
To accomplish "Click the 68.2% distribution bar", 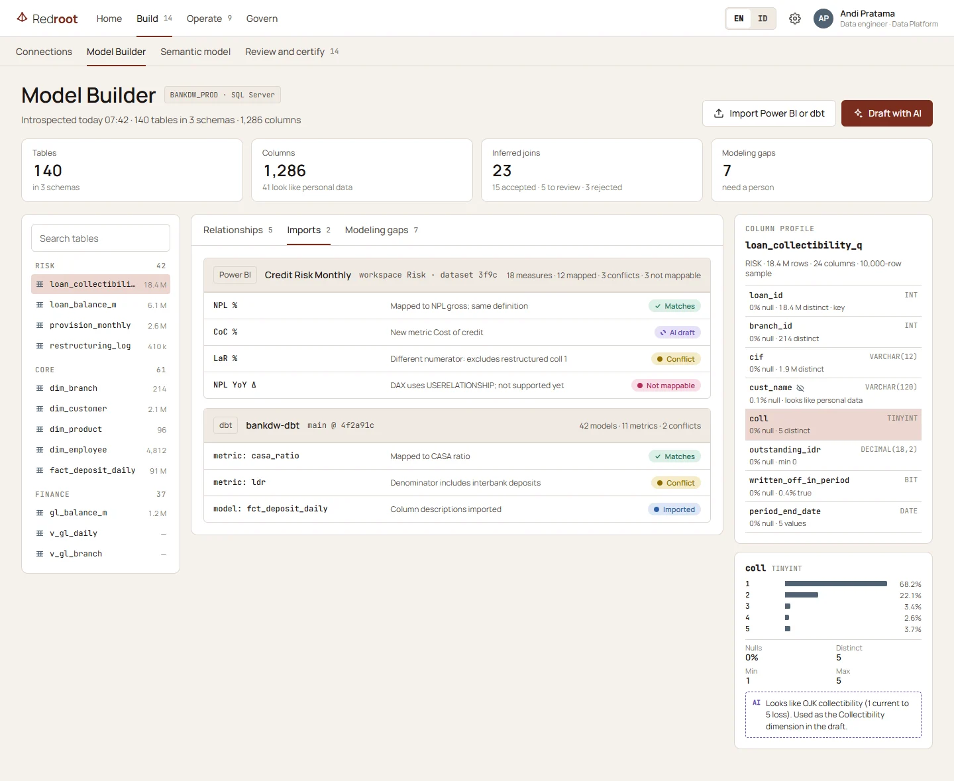I will click(x=836, y=584).
